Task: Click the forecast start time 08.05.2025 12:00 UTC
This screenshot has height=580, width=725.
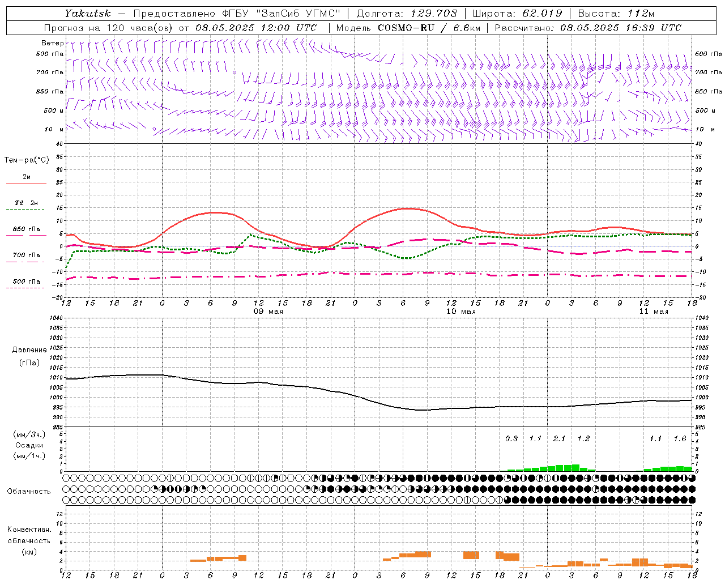Action: 256,28
